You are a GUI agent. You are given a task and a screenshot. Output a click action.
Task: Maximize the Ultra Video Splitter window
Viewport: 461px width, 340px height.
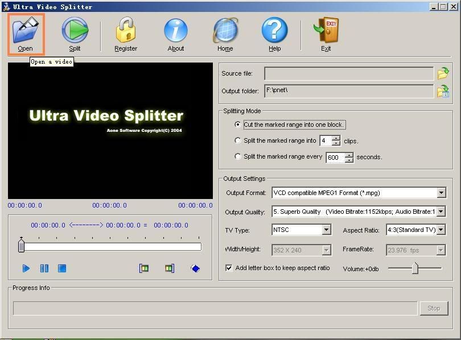pos(443,6)
